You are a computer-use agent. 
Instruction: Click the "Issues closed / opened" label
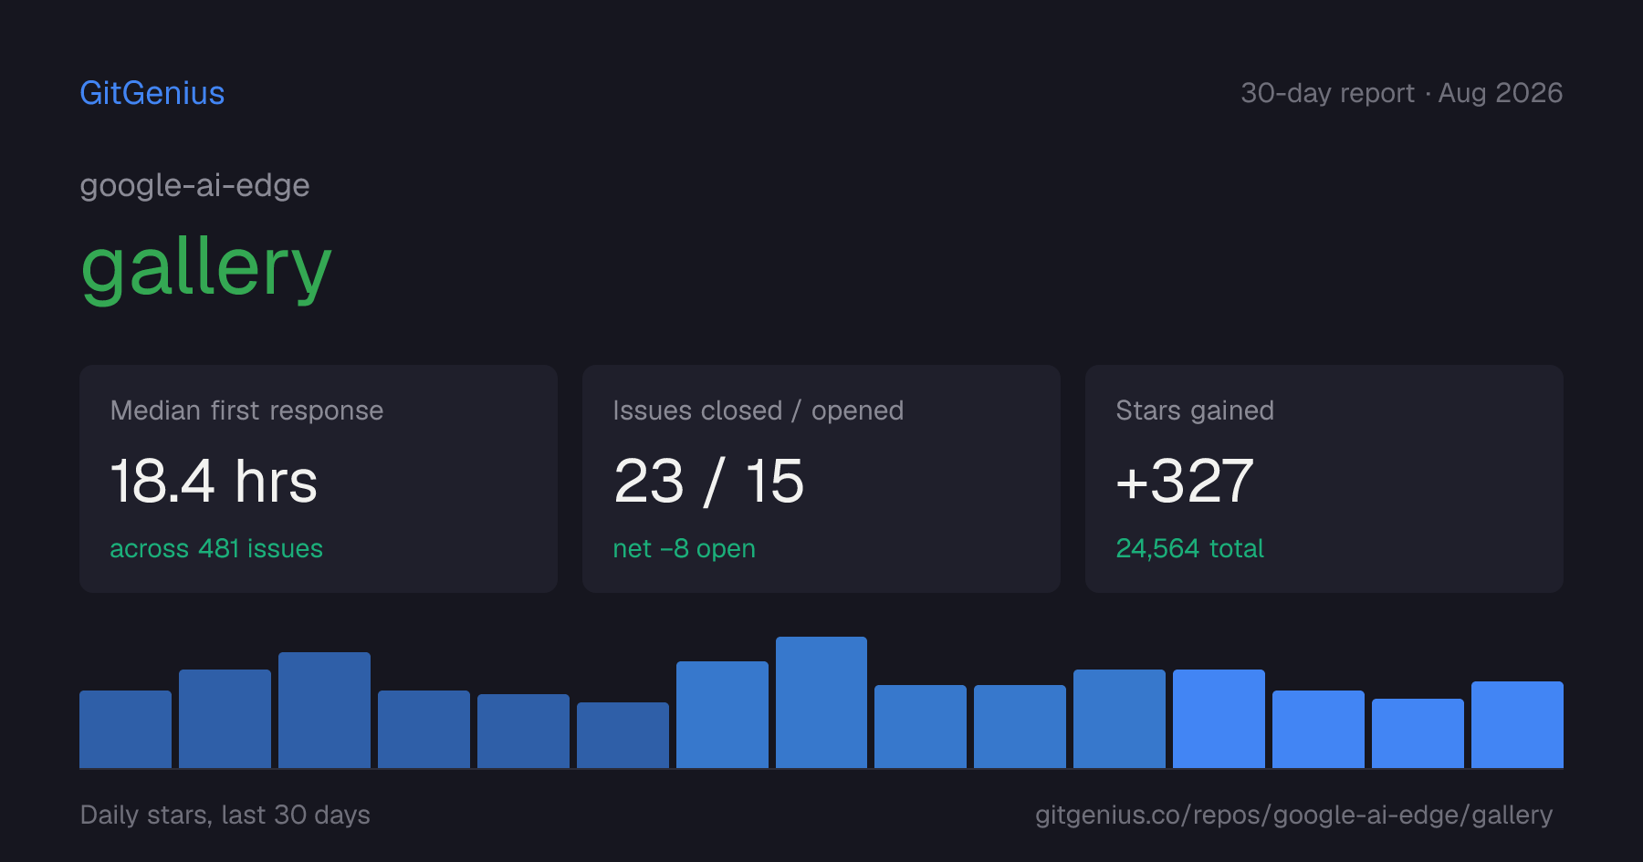(x=759, y=410)
